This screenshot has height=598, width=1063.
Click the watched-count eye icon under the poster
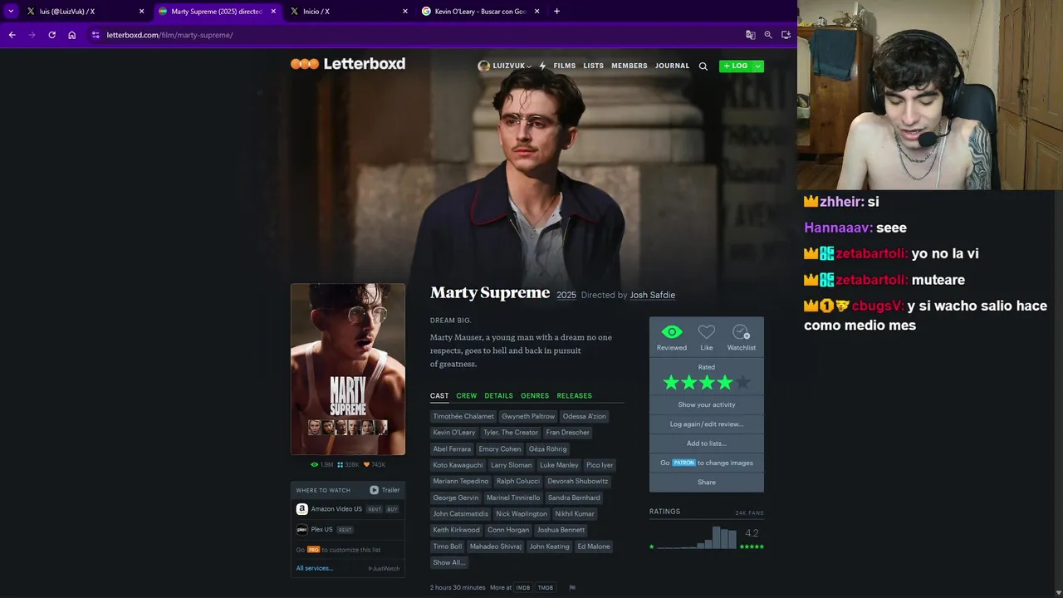pyautogui.click(x=314, y=465)
